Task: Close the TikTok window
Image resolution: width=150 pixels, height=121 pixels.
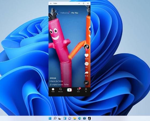Action: [x=88, y=3]
